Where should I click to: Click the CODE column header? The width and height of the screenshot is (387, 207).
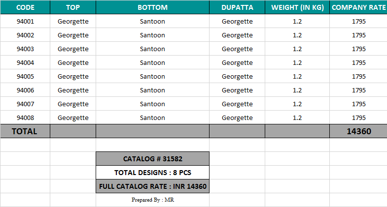pyautogui.click(x=25, y=7)
